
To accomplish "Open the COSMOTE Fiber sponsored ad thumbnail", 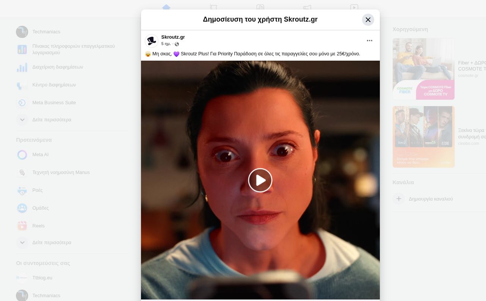I will (423, 69).
